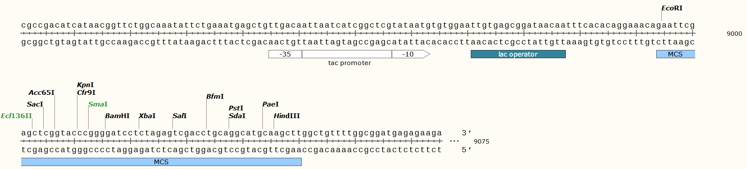Click the KpnI enzyme label
This screenshot has width=747, height=169.
tap(85, 85)
